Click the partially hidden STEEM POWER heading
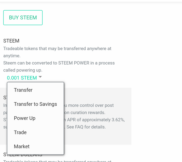The width and height of the screenshot is (182, 162). (5, 97)
